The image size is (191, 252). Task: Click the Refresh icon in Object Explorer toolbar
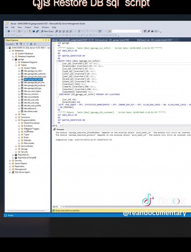[x=31, y=44]
